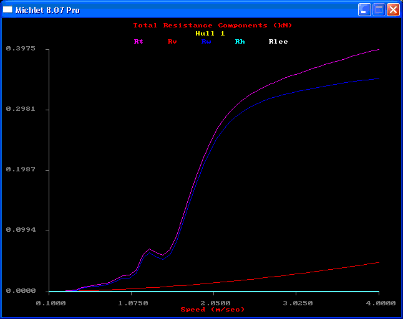Click the blue Rw legend label
This screenshot has width=403, height=319.
[206, 42]
